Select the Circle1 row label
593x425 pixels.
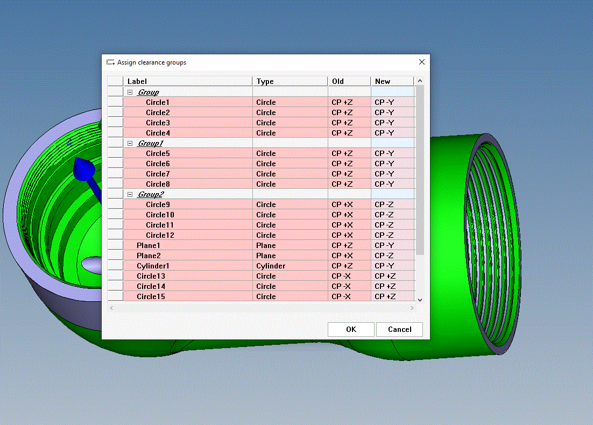pyautogui.click(x=158, y=102)
